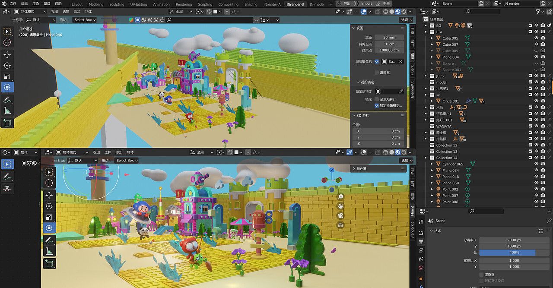Switch to the Shading workspace tab
The width and height of the screenshot is (553, 288).
pos(251,4)
